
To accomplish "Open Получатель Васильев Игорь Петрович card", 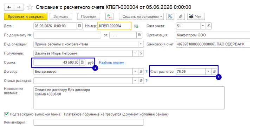I will [x=141, y=53].
